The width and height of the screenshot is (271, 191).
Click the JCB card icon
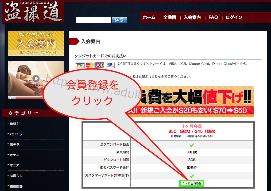(x=99, y=65)
